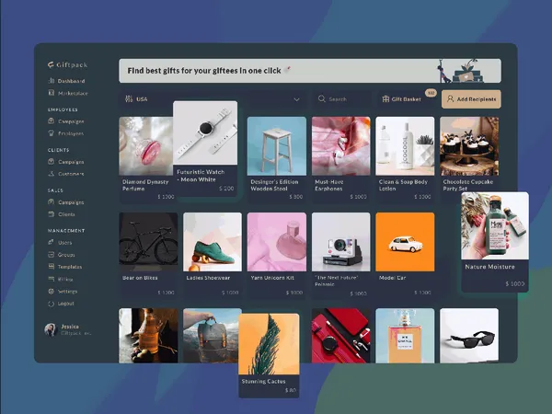Select the Bear on Bikes bicycle image

tap(148, 242)
